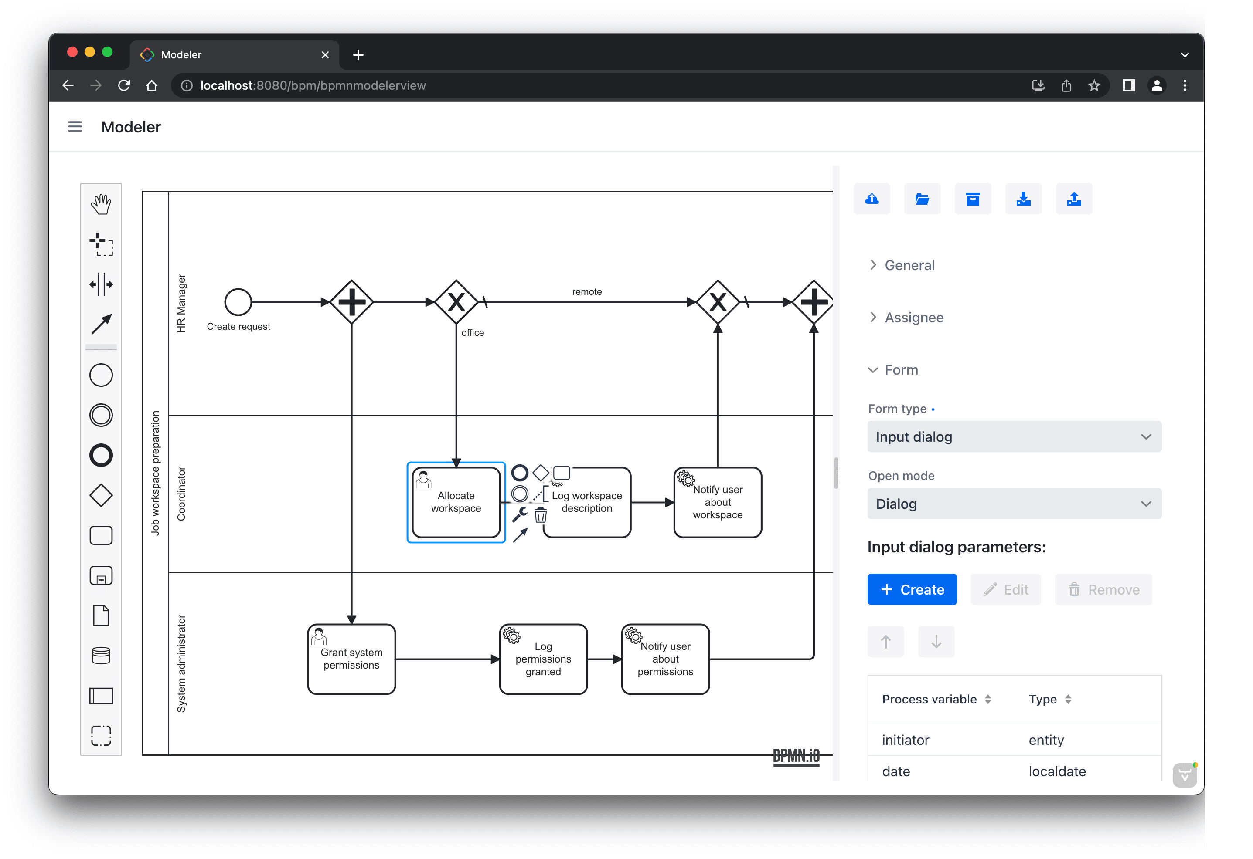Screen dimensions: 1253x859
Task: Open the Form type dropdown
Action: pos(1014,437)
